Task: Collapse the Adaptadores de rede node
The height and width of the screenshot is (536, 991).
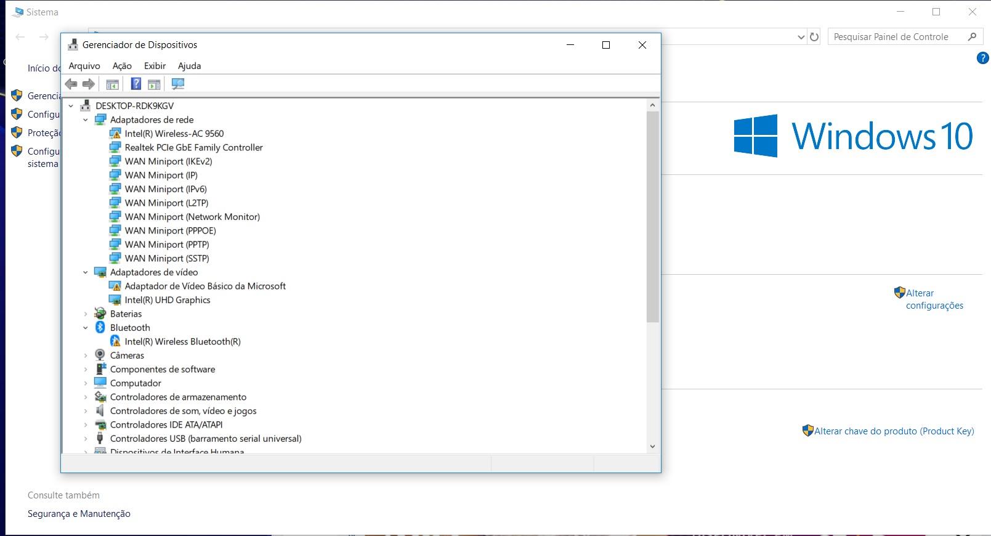Action: pyautogui.click(x=86, y=120)
